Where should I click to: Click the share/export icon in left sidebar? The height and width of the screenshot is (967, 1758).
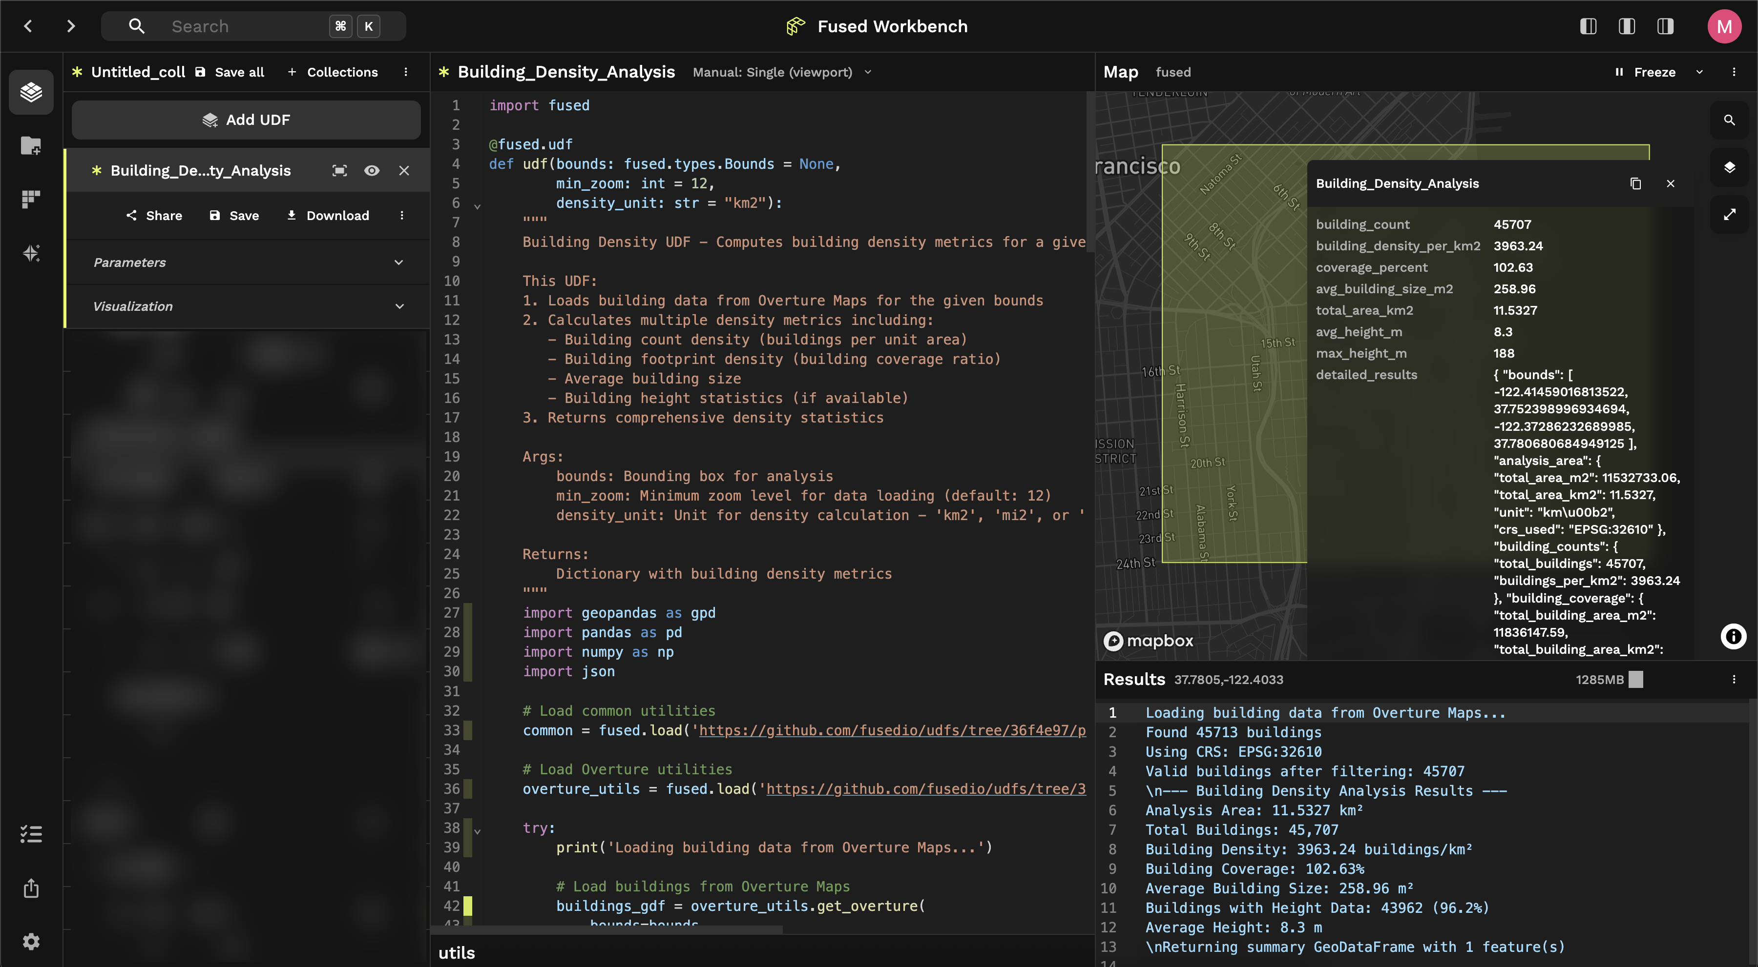pos(31,888)
